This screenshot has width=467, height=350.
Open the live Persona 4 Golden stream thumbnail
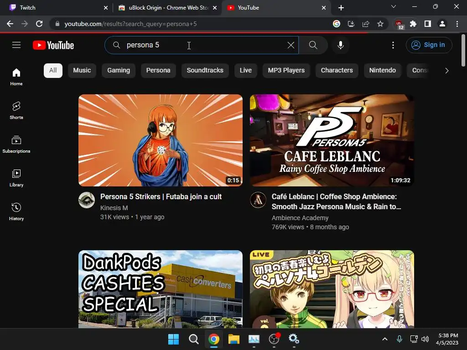point(332,289)
